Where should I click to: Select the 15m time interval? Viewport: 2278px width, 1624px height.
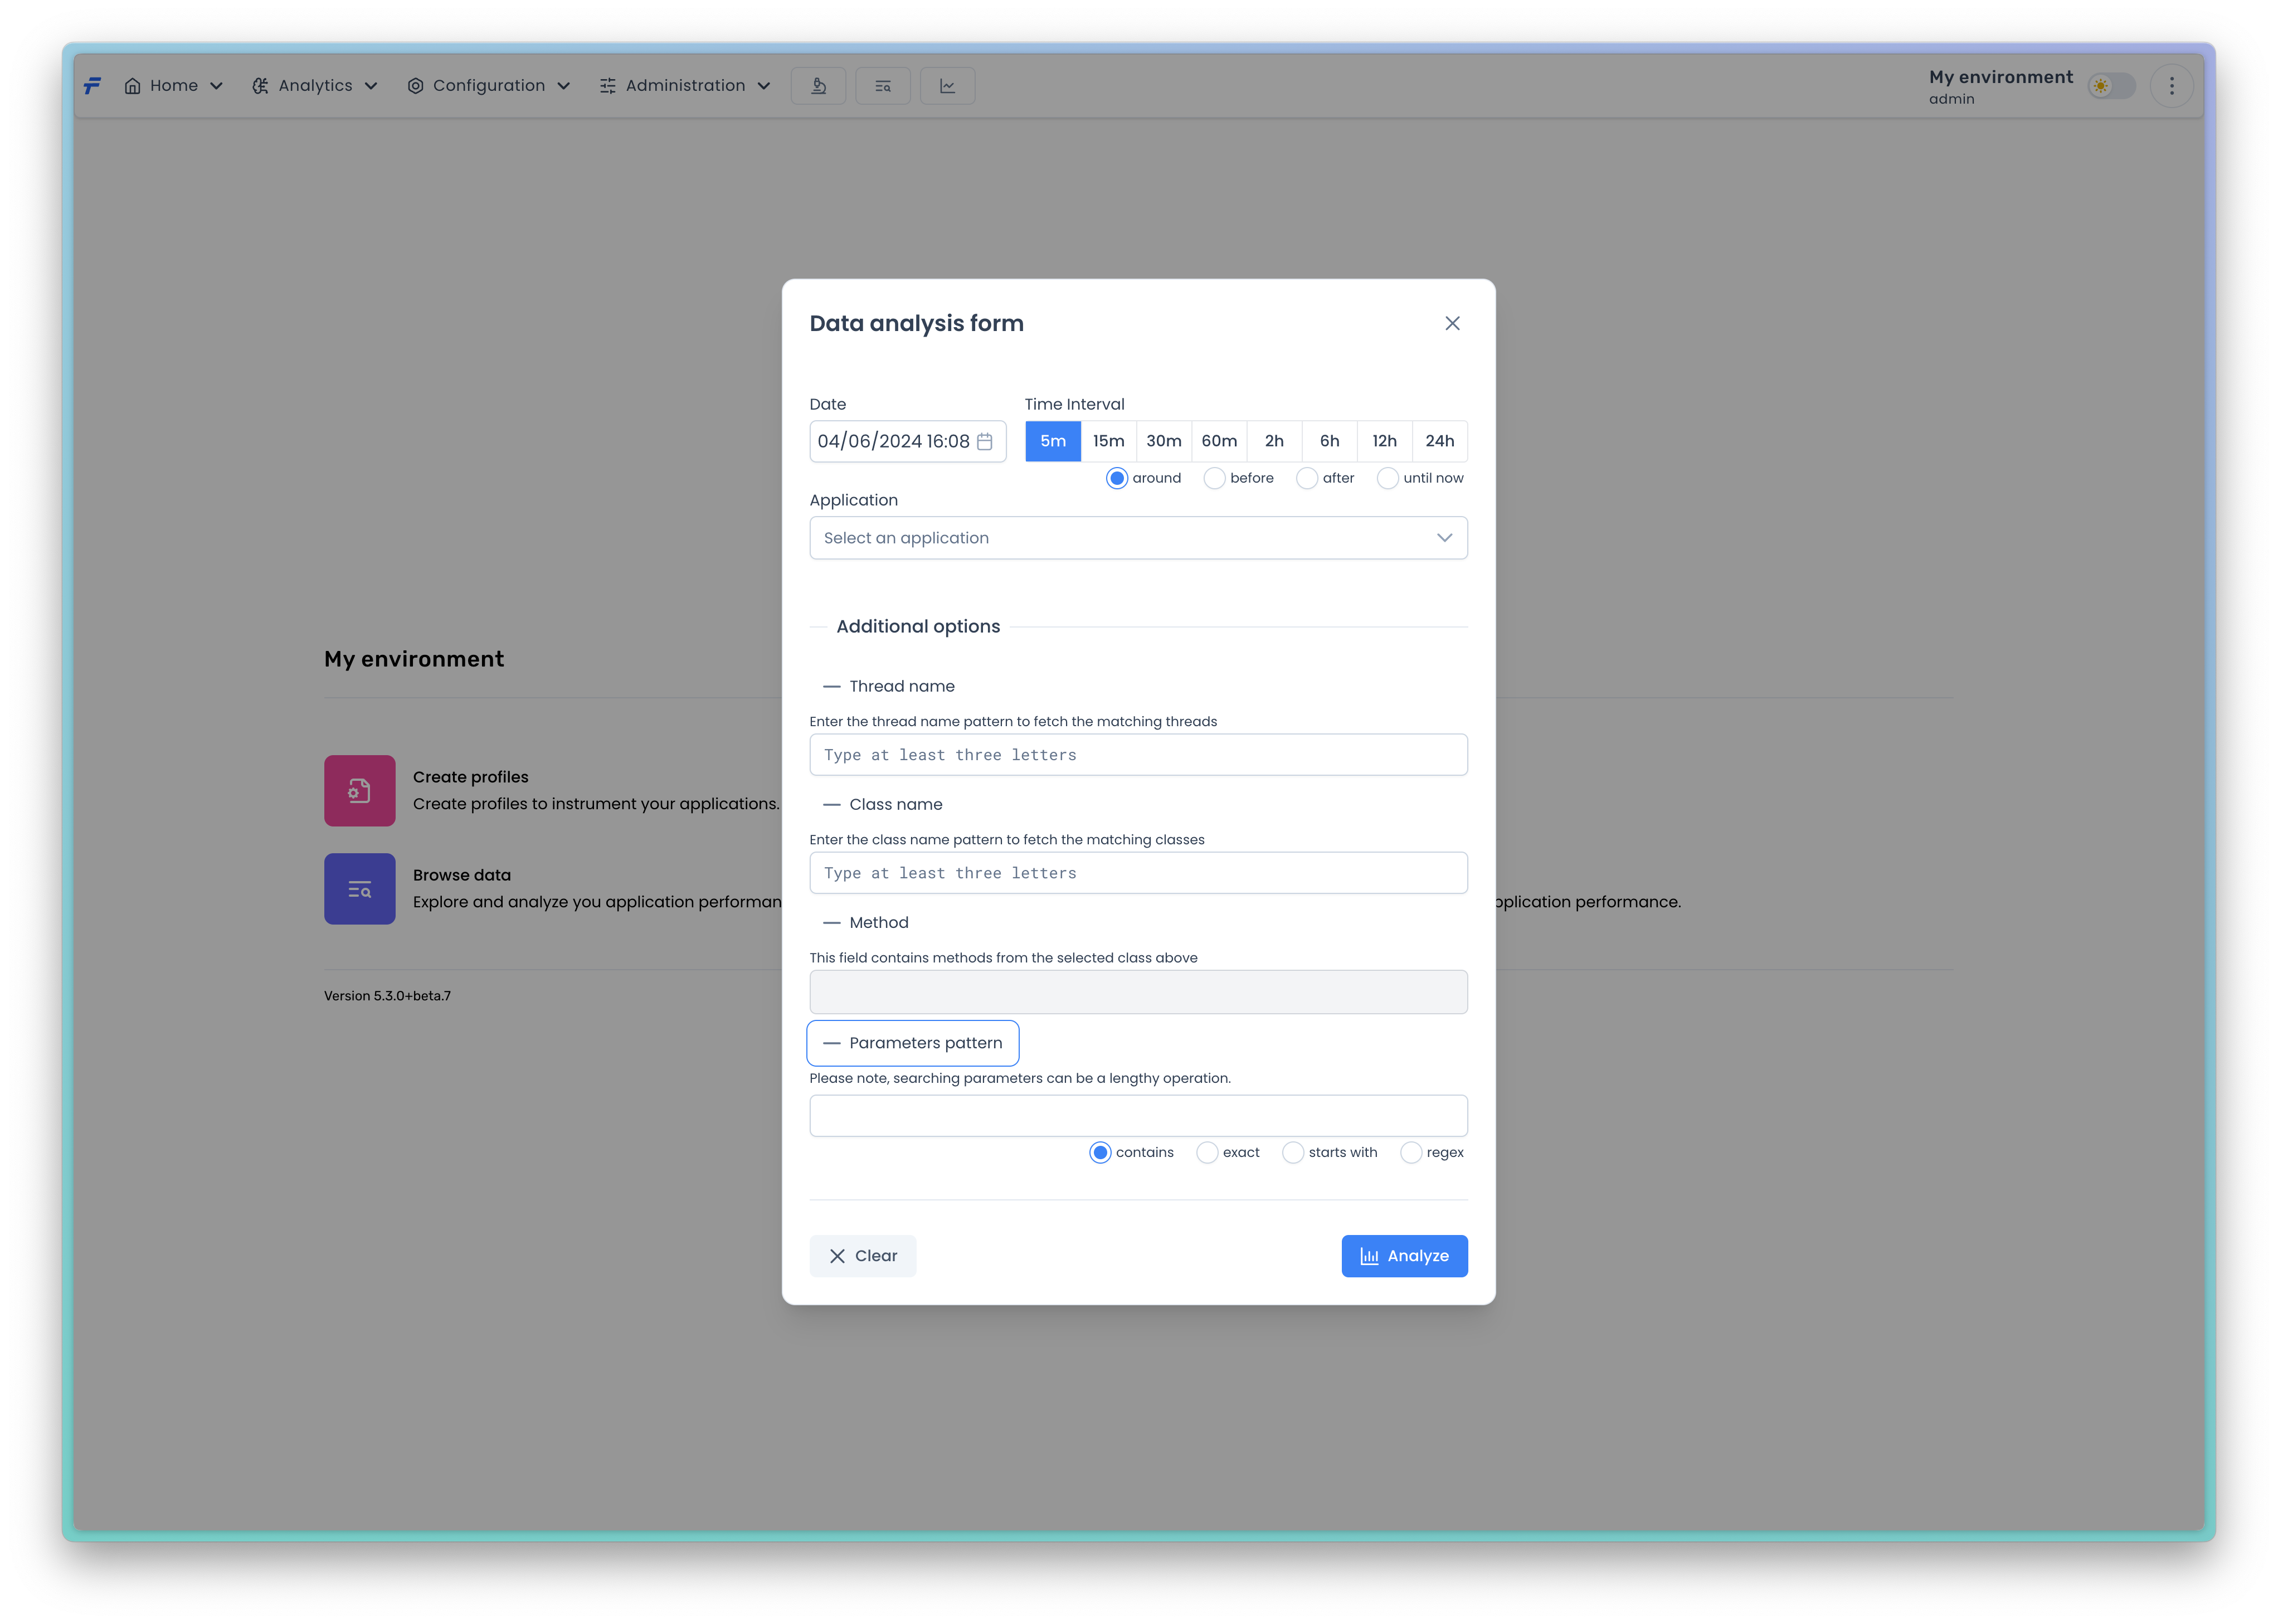coord(1108,441)
